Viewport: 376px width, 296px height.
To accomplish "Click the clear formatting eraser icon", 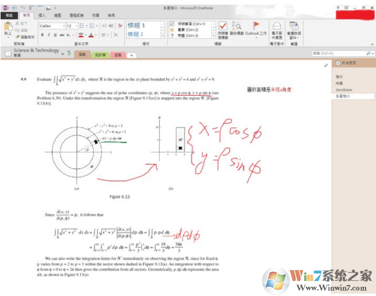I will [120, 25].
